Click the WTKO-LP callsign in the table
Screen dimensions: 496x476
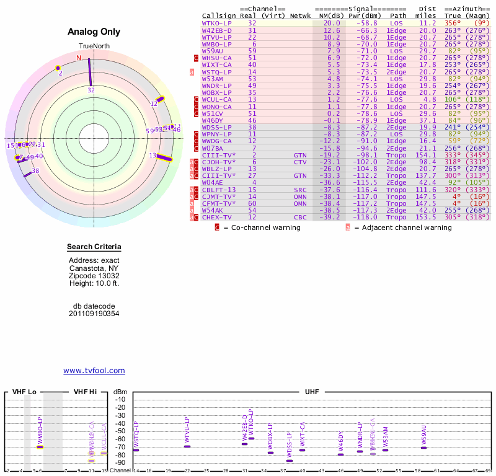click(x=216, y=23)
